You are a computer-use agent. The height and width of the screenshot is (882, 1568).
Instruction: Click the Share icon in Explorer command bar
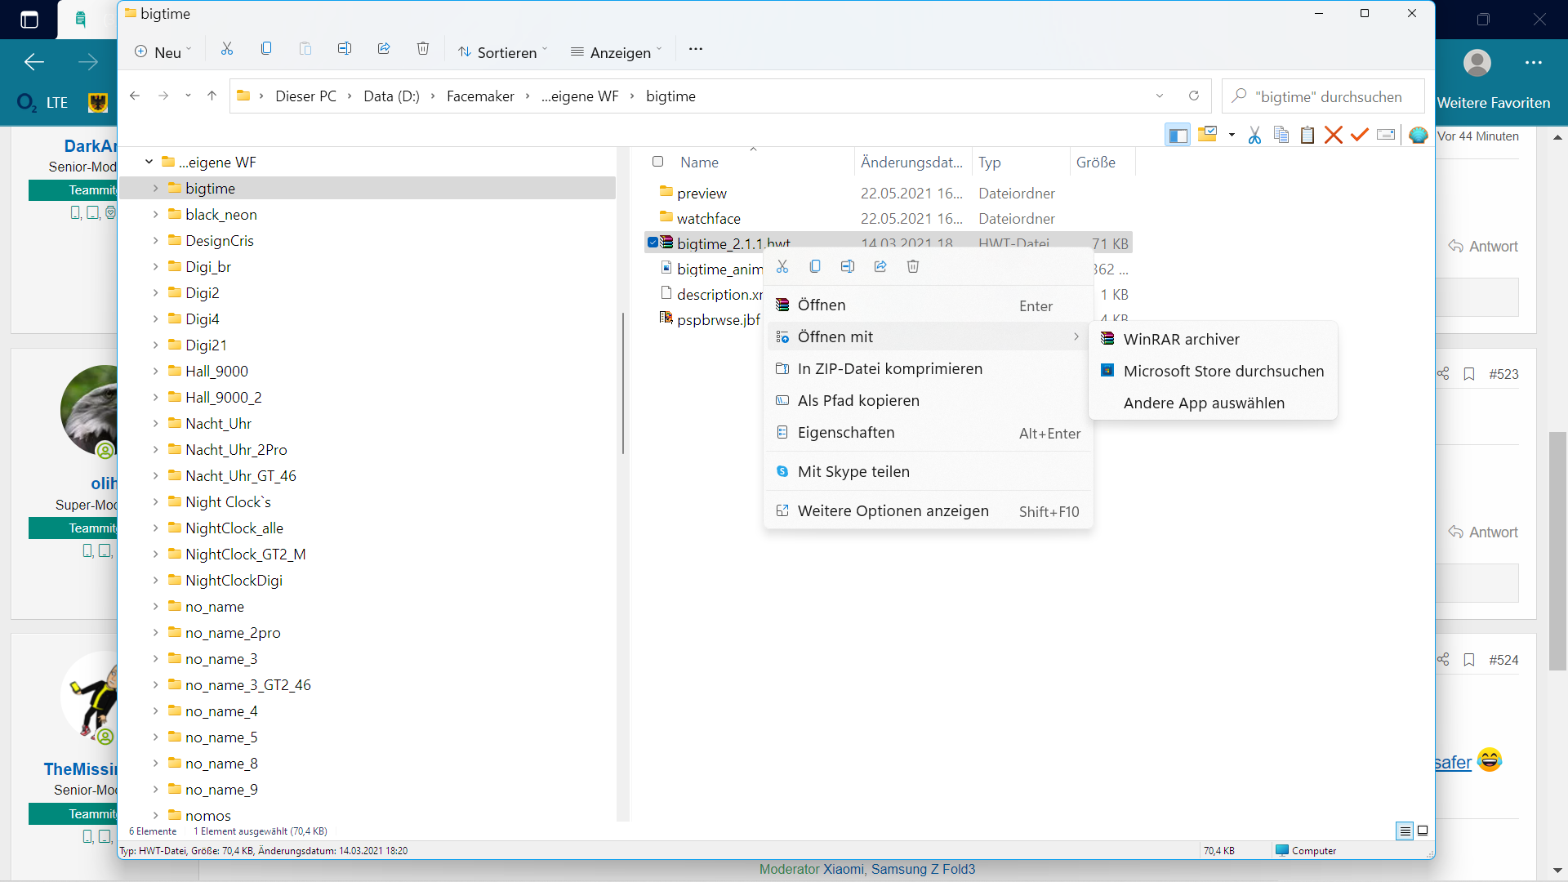(x=384, y=49)
